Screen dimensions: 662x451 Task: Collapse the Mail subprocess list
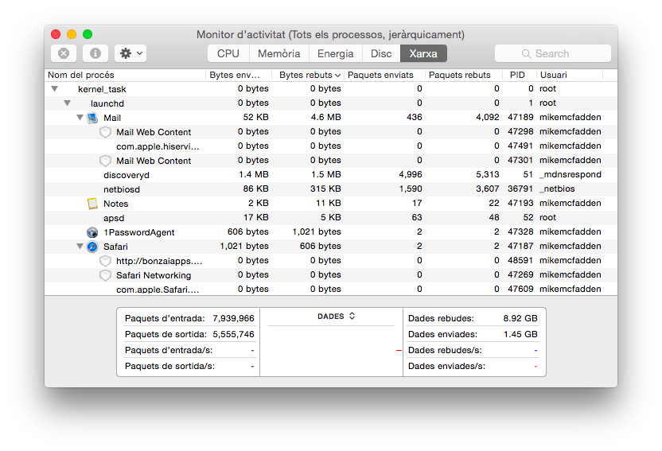pyautogui.click(x=80, y=118)
